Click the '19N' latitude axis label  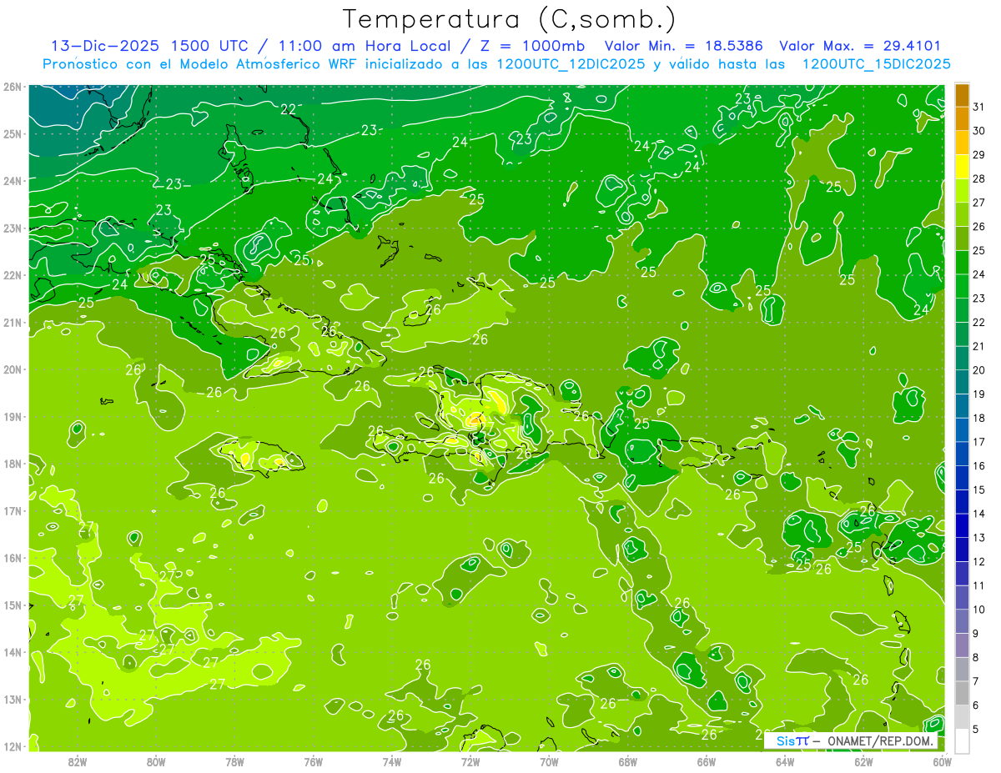pos(12,416)
